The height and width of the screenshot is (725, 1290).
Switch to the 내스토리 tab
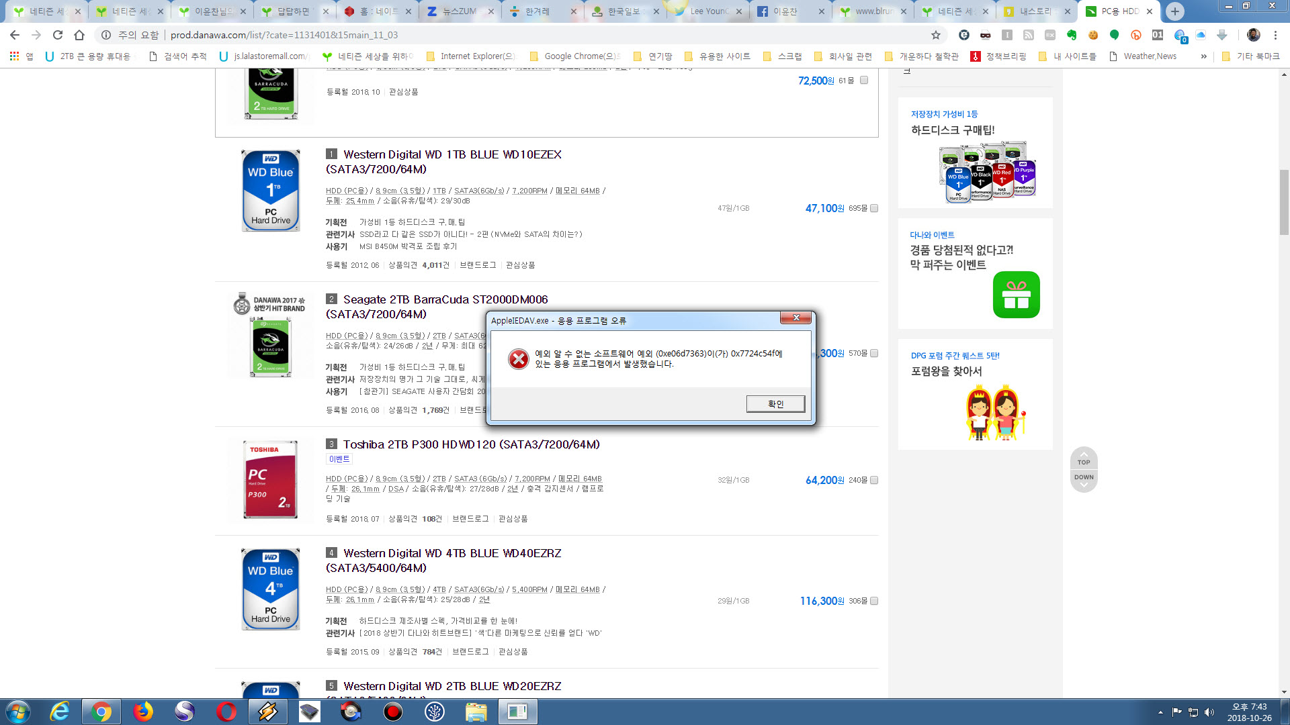1035,11
